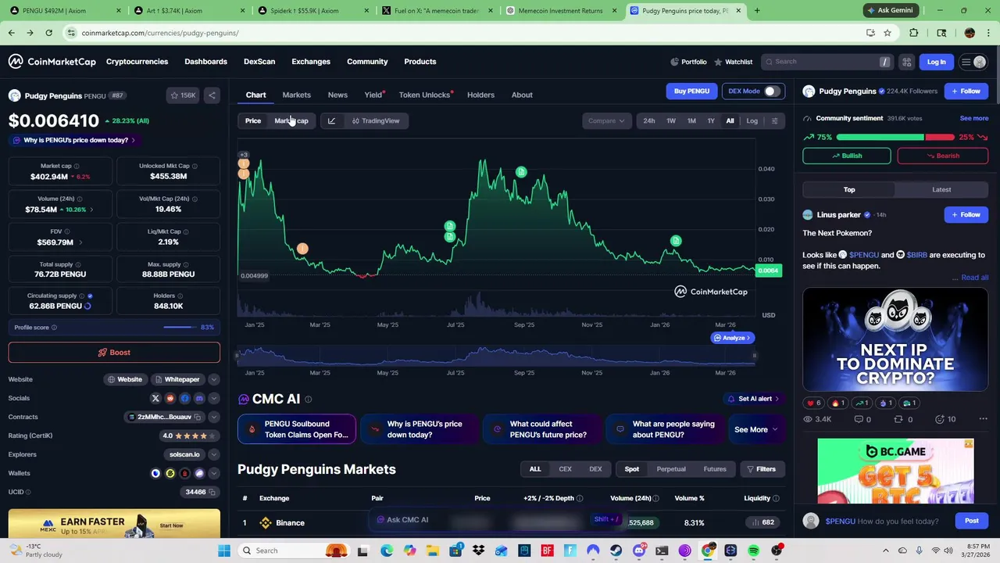Copy the UCID 34466 value
Image resolution: width=1000 pixels, height=563 pixels.
[x=212, y=492]
